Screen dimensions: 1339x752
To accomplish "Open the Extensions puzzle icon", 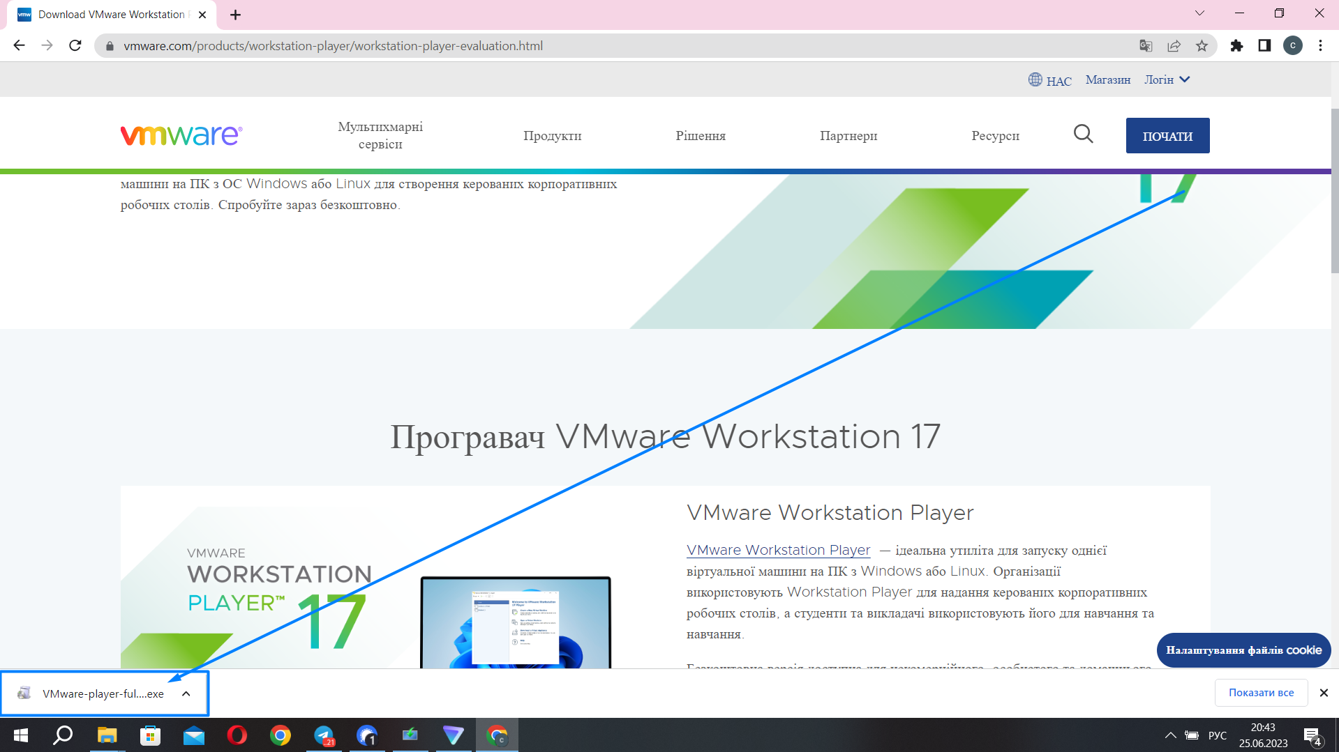I will coord(1236,46).
